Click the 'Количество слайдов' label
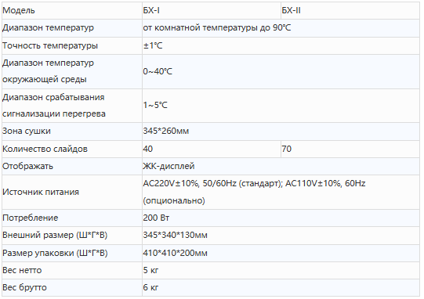The image size is (424, 299). pos(45,149)
